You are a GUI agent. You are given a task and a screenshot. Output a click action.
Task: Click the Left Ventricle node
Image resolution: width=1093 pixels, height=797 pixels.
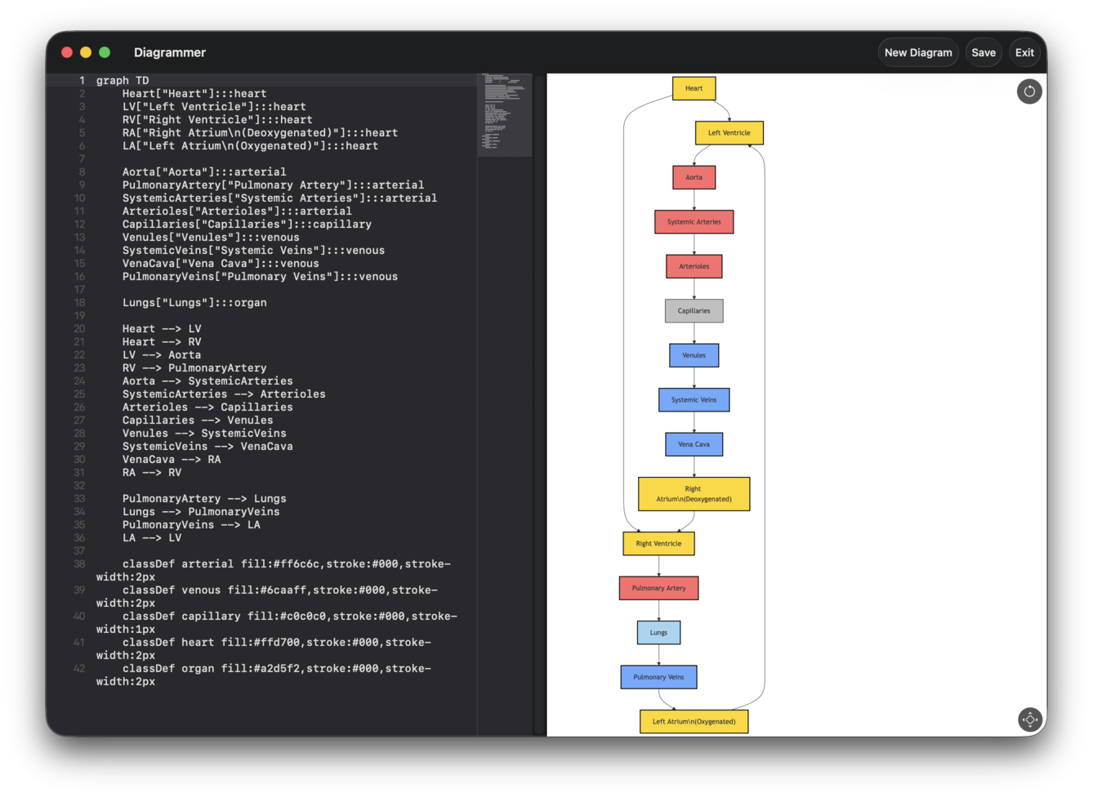(x=729, y=132)
